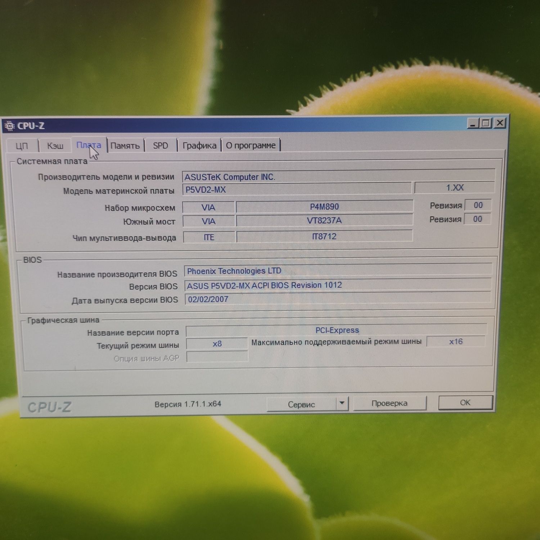Select the P5VD2-MX motherboard model field
Image resolution: width=540 pixels, height=540 pixels.
tap(297, 189)
